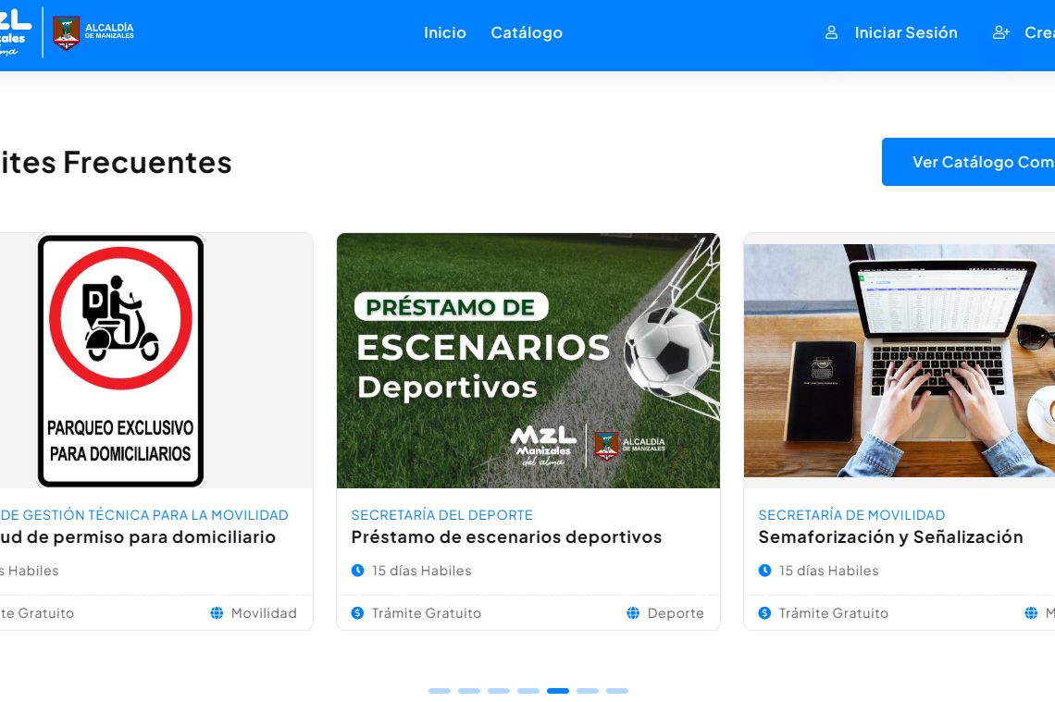The height and width of the screenshot is (702, 1055).
Task: Open the Secretaría del Deporte category link
Action: tap(442, 515)
